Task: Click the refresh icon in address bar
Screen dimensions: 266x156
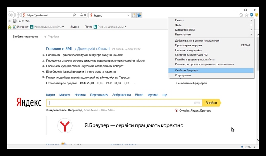Action: [x=85, y=15]
